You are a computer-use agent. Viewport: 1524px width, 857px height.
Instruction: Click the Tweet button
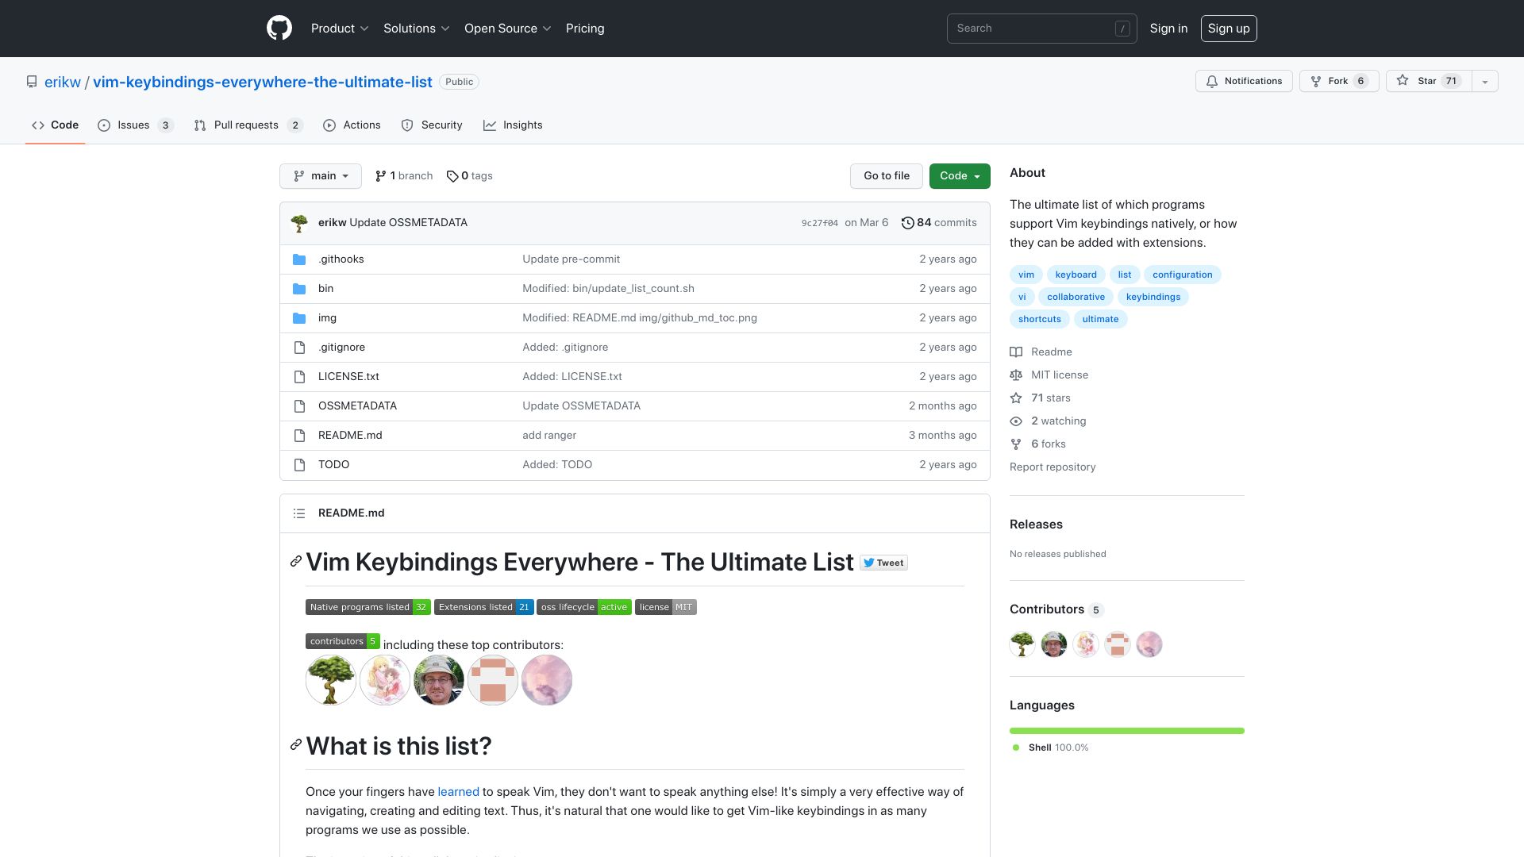(883, 563)
